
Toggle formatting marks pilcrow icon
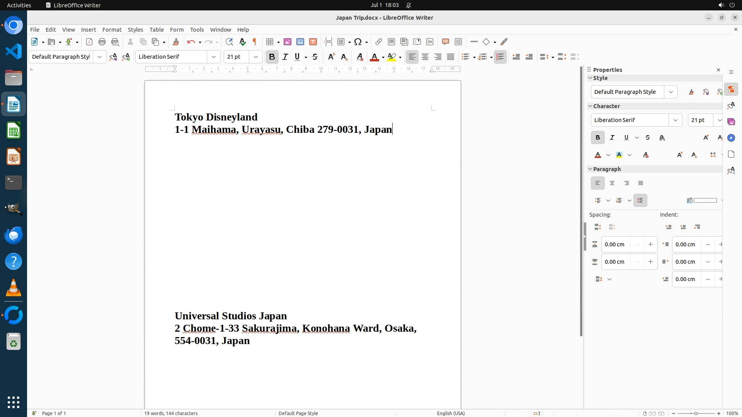(x=255, y=42)
